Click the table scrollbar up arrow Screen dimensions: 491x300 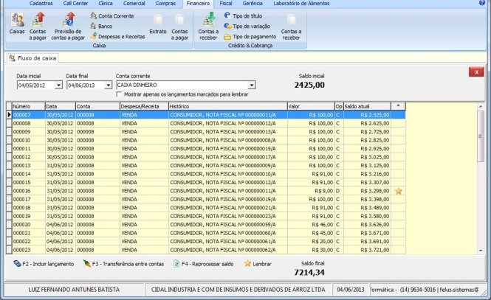point(481,107)
